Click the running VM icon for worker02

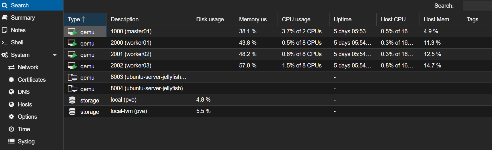pos(72,54)
